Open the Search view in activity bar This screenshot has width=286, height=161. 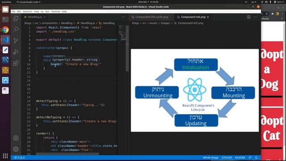(16, 29)
